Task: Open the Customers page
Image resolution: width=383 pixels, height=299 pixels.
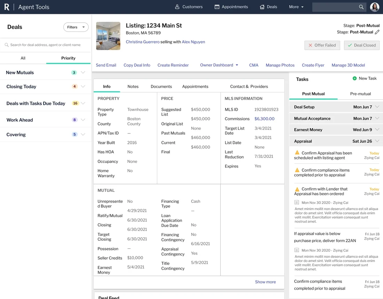Action: [x=189, y=7]
